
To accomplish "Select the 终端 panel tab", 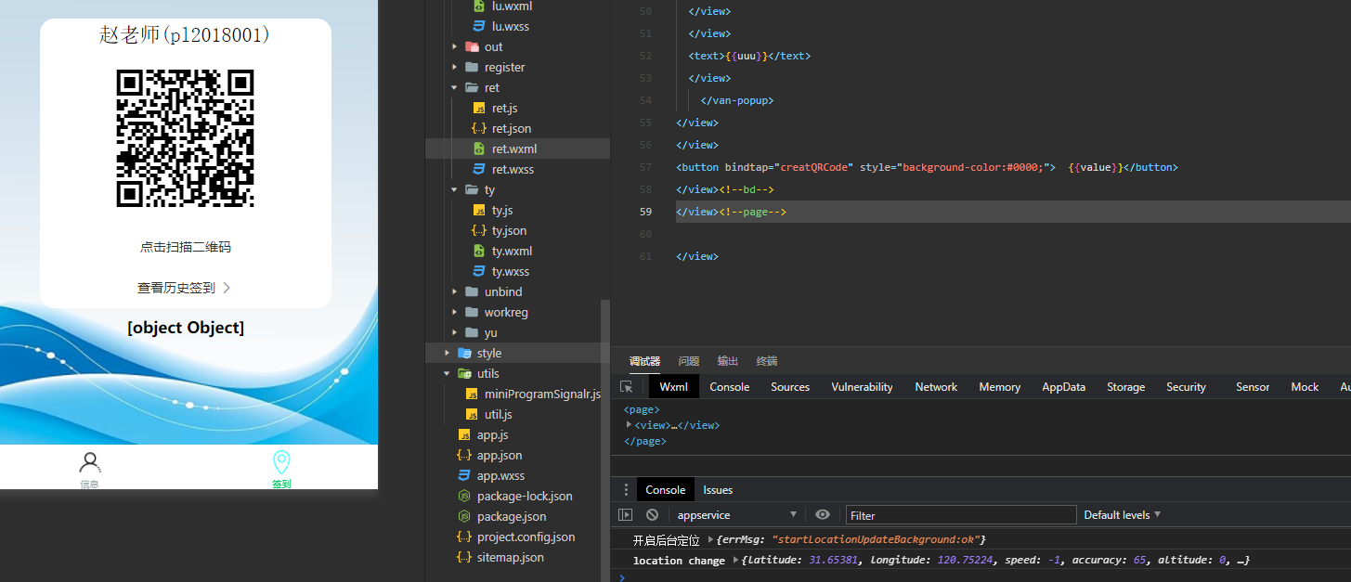I will pyautogui.click(x=767, y=361).
